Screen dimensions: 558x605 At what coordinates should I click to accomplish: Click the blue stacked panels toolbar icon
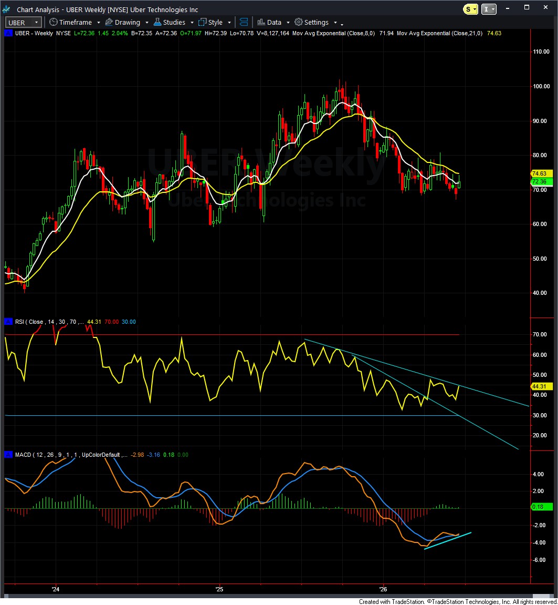tap(244, 22)
